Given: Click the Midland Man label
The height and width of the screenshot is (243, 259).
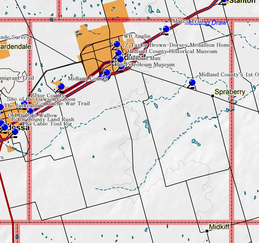Looking at the screenshot, I should point(144,58).
